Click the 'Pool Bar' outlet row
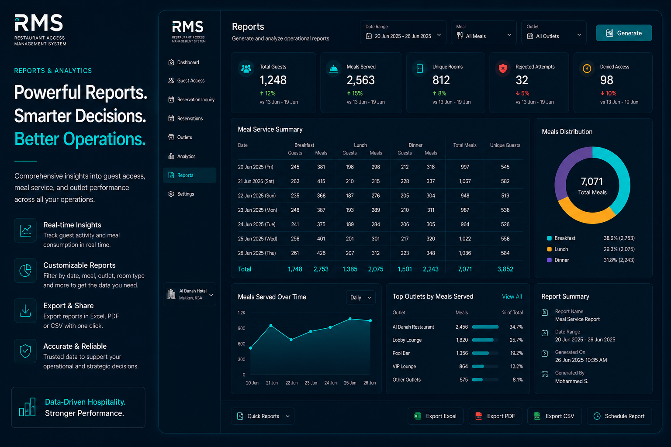Screen dimensions: 671x447 (x=457, y=353)
